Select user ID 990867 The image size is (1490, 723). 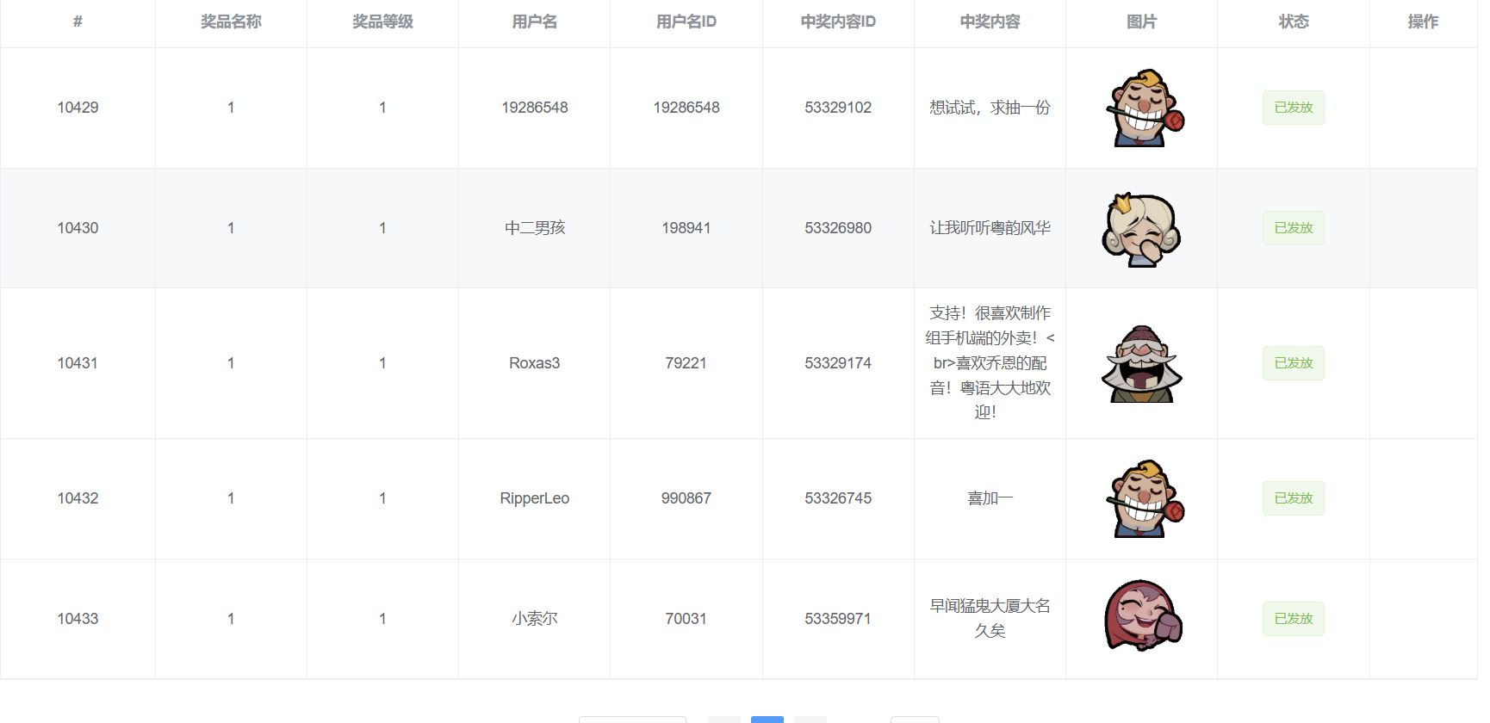[x=686, y=498]
